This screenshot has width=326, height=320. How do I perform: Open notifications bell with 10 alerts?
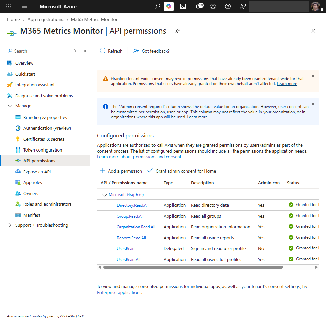(199, 6)
